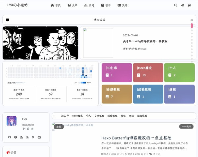Viewport: 198px width, 157px height.
Task: Open the GitHub profile icon
Action: point(10,137)
